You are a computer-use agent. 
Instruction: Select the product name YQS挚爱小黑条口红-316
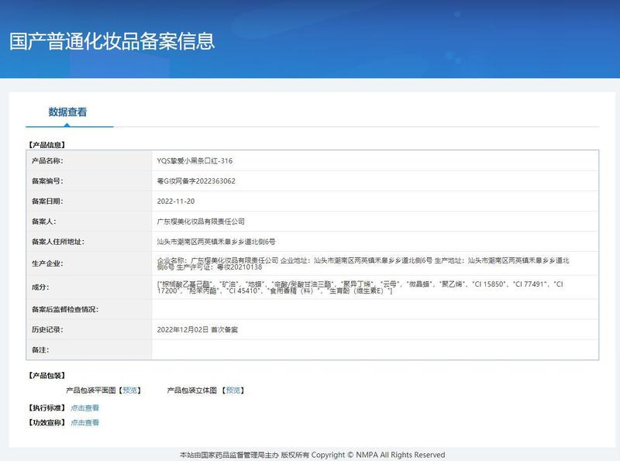tap(195, 161)
